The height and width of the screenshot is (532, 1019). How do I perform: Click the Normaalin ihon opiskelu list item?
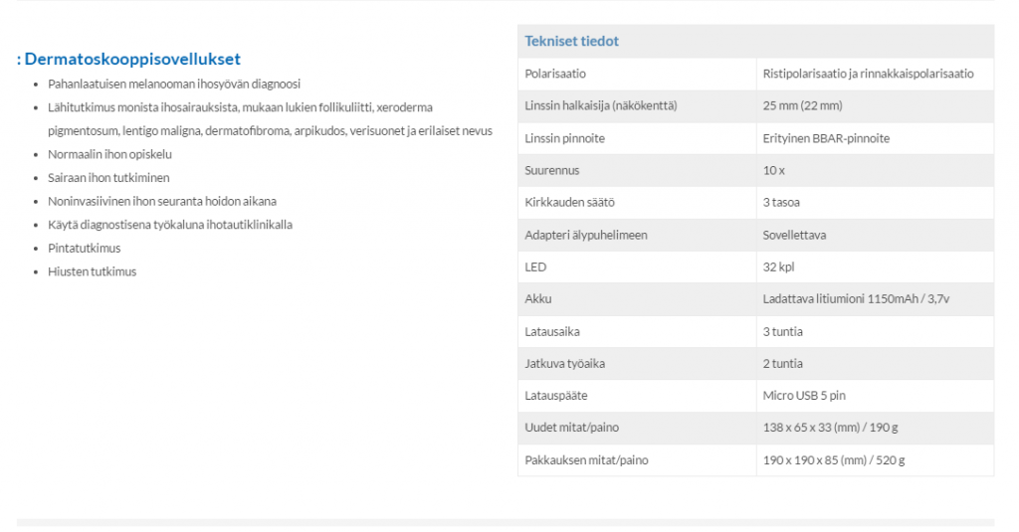pyautogui.click(x=109, y=155)
